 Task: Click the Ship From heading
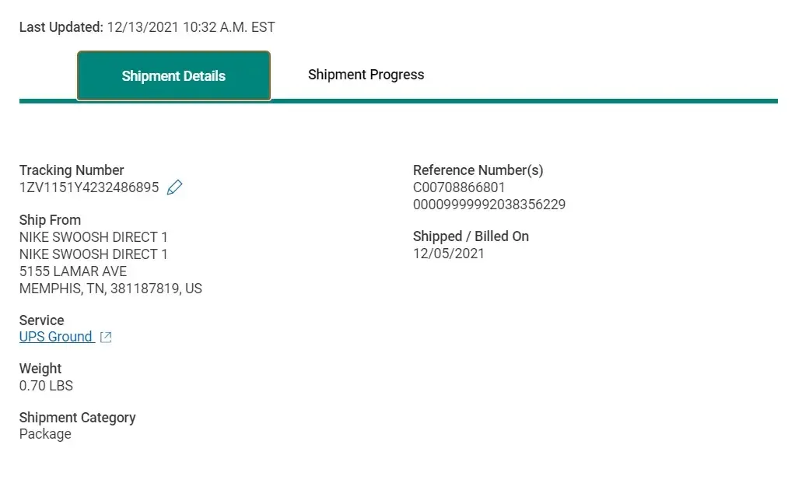tap(50, 220)
